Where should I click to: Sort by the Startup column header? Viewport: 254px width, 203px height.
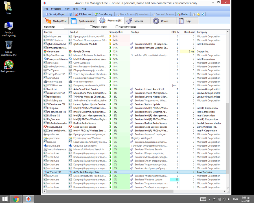coord(150,32)
